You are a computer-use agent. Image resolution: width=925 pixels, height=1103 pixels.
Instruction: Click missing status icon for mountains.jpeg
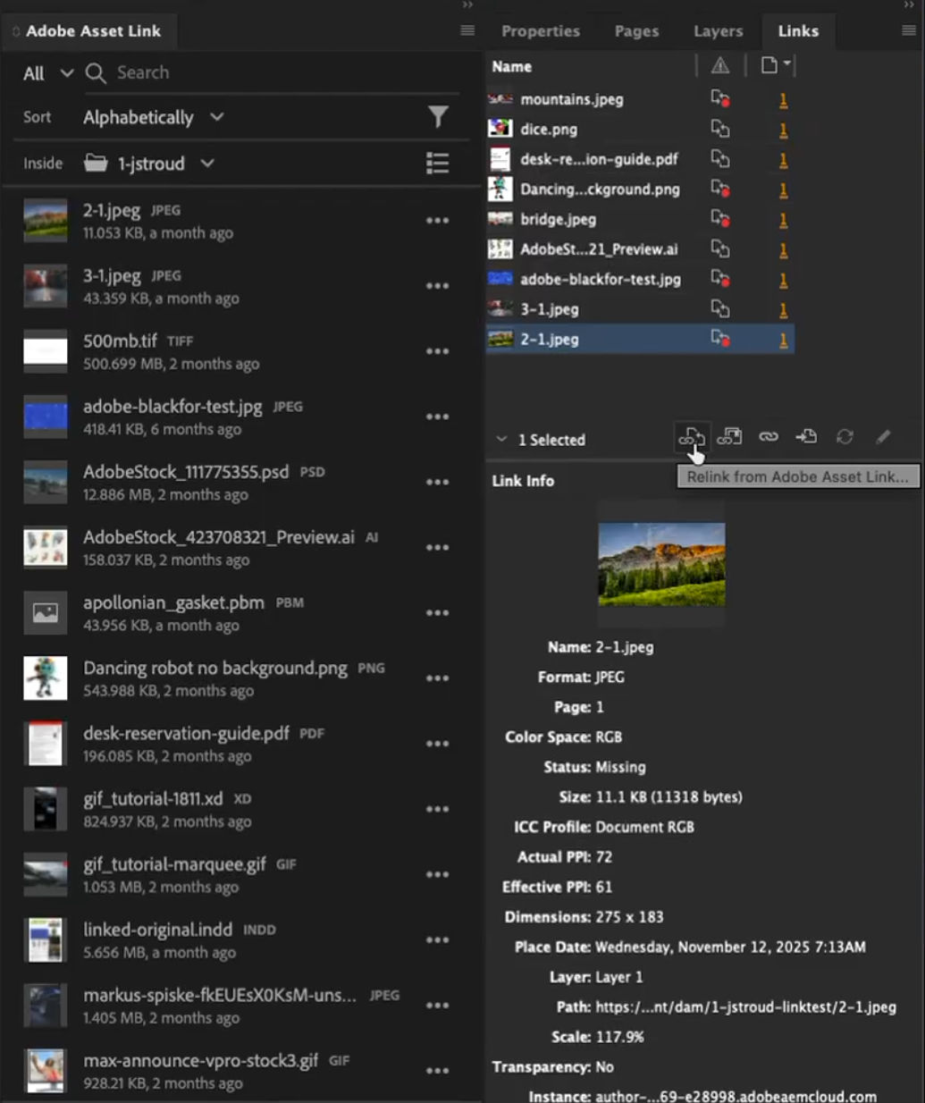pyautogui.click(x=720, y=99)
